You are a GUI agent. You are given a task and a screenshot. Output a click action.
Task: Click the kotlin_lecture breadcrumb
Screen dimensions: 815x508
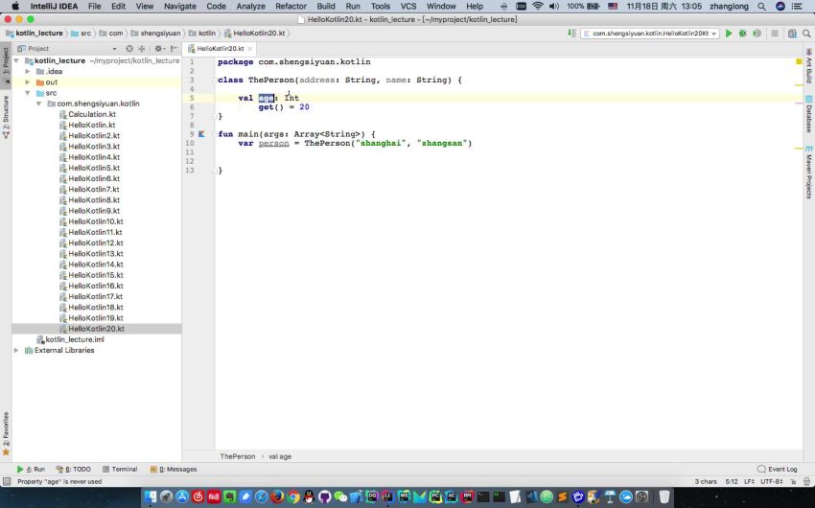pos(35,34)
